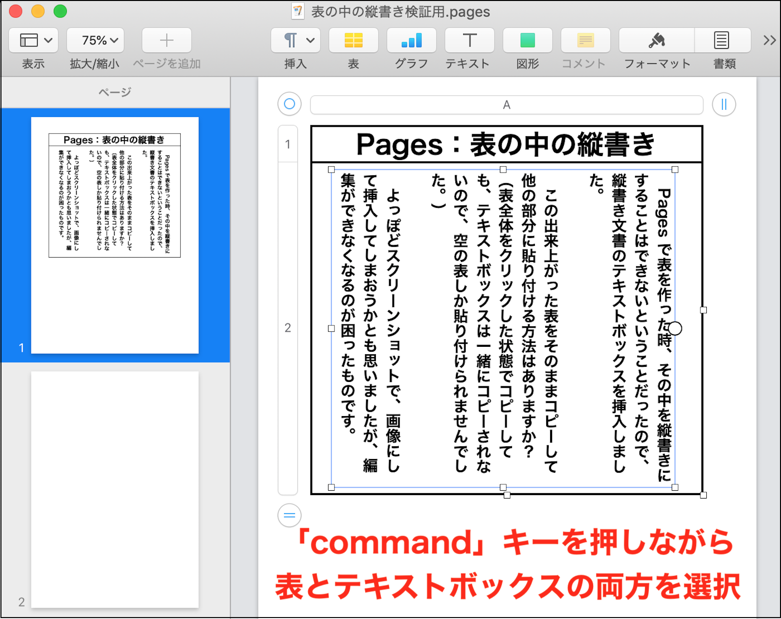Image resolution: width=781 pixels, height=619 pixels.
Task: Click the add row handle below table
Action: point(289,515)
